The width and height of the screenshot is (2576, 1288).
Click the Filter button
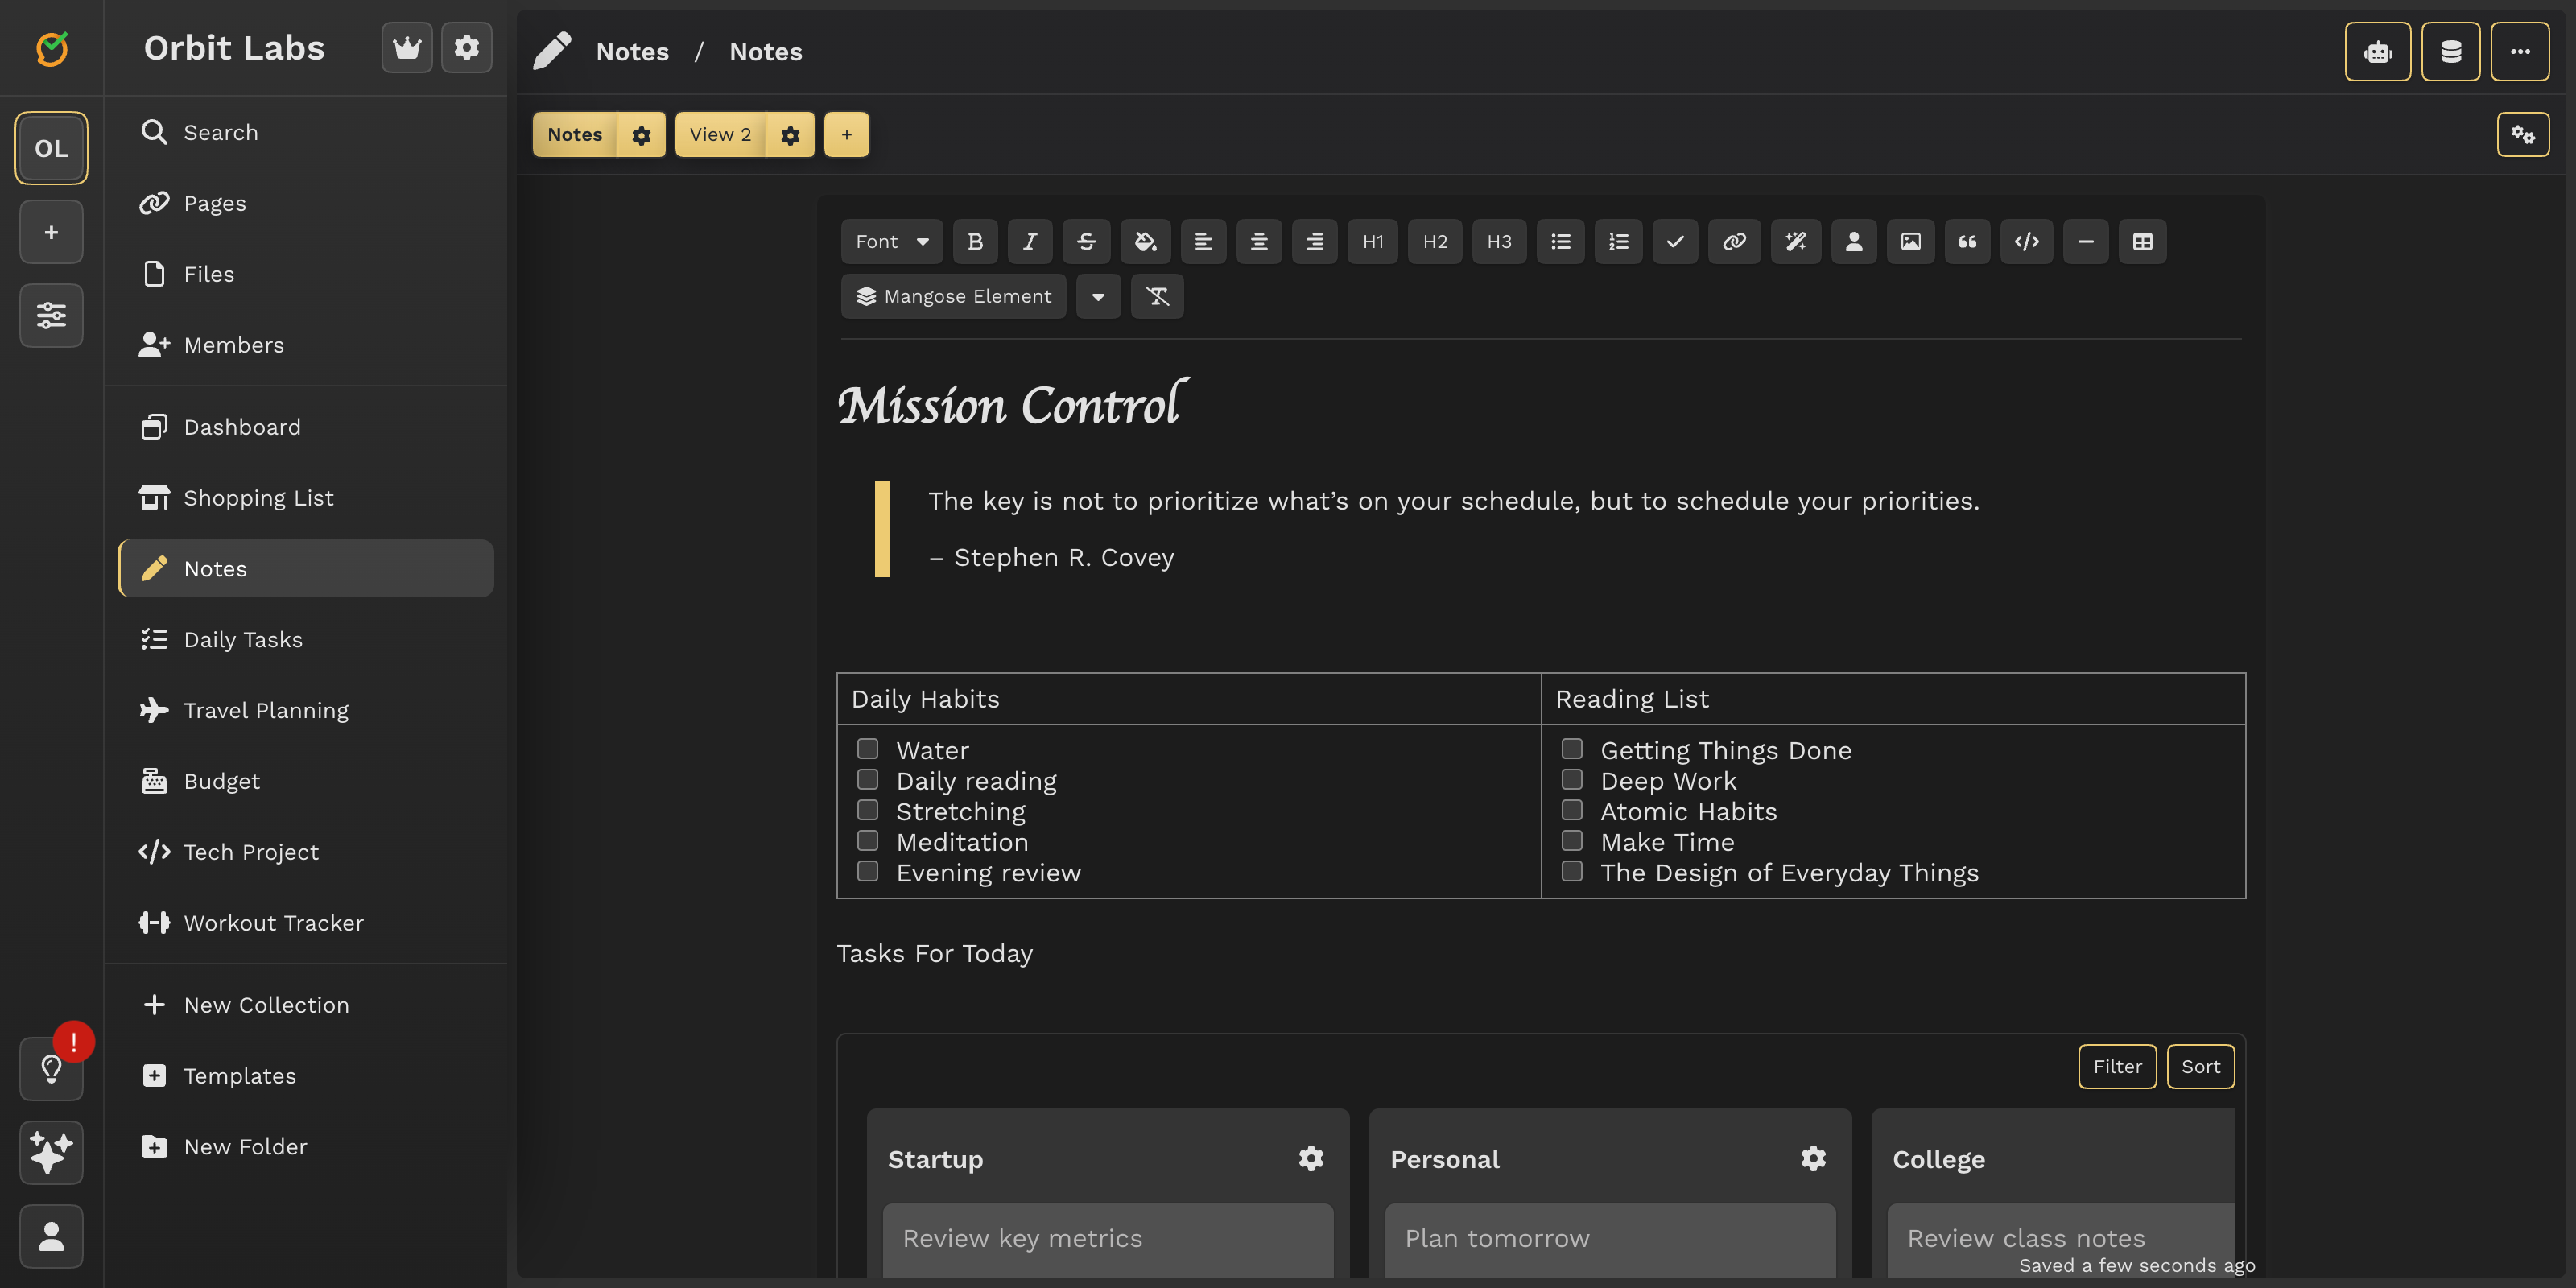click(2117, 1066)
